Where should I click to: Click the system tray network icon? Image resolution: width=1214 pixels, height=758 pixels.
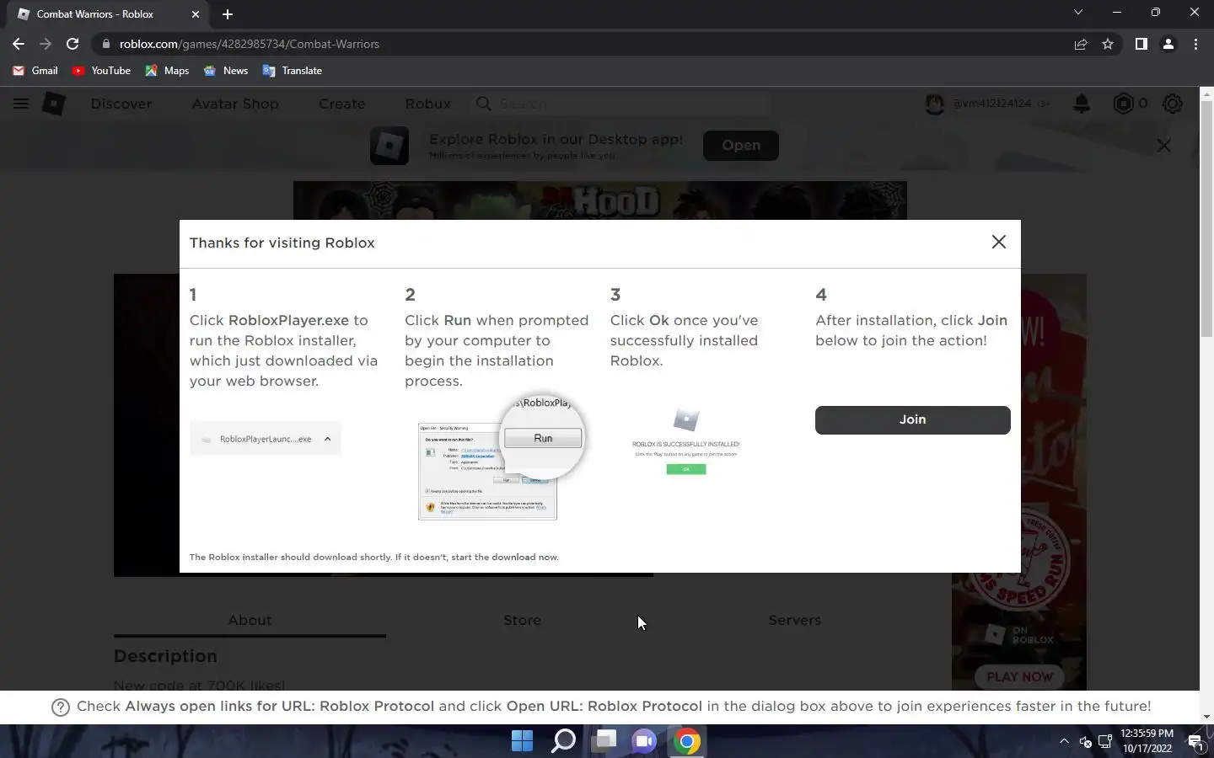point(1105,742)
